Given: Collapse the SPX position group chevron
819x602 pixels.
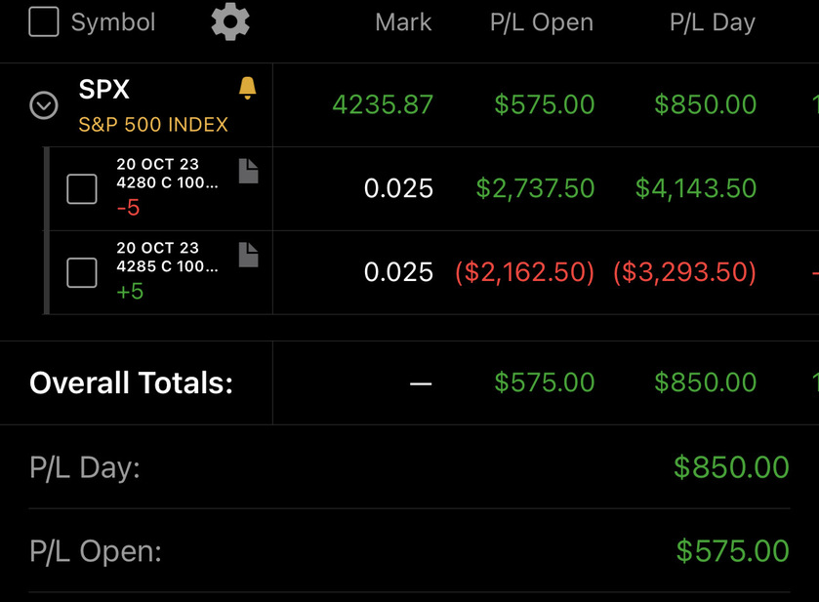Looking at the screenshot, I should tap(44, 105).
